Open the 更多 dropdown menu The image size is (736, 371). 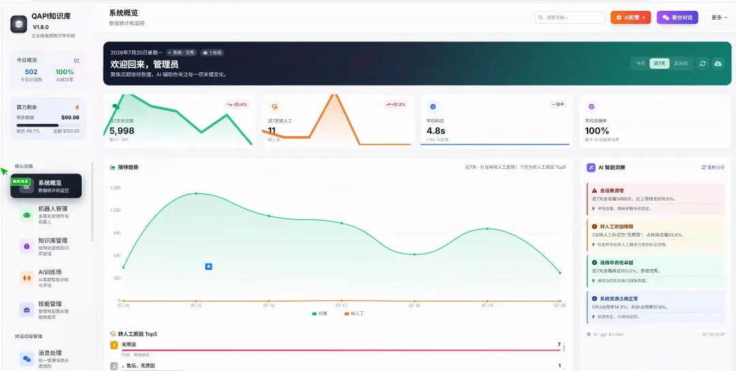718,17
